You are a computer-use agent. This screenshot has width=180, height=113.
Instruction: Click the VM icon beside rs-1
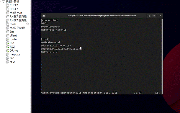(x=7, y=58)
